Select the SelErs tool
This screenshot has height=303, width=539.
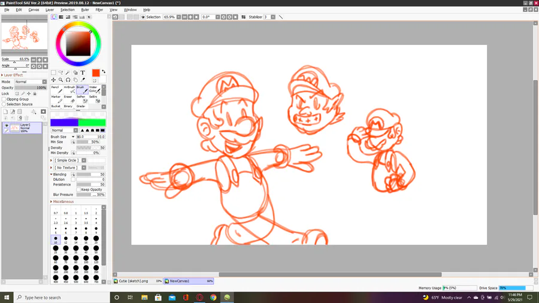coord(95,99)
